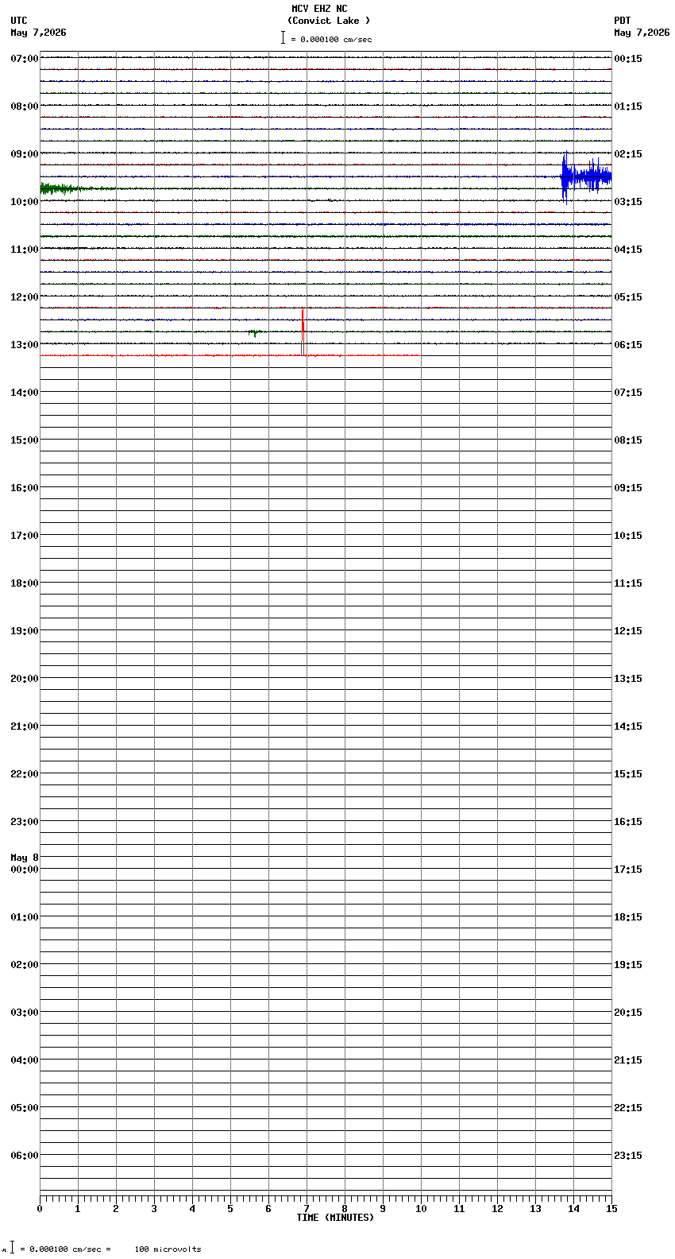Click the 10 minute axis tick label

point(421,1209)
